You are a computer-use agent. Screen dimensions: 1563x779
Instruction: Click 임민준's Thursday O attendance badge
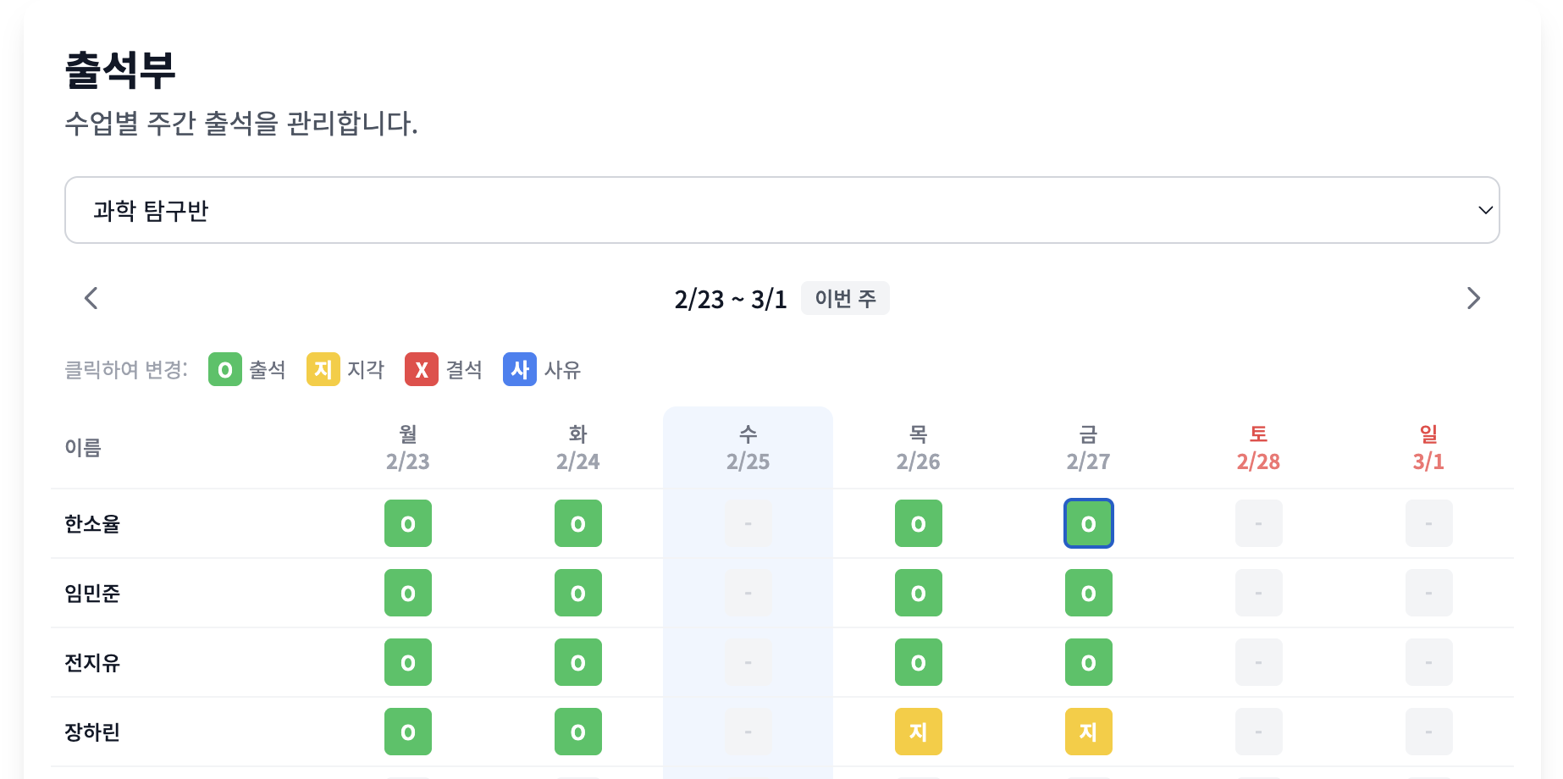[x=918, y=593]
